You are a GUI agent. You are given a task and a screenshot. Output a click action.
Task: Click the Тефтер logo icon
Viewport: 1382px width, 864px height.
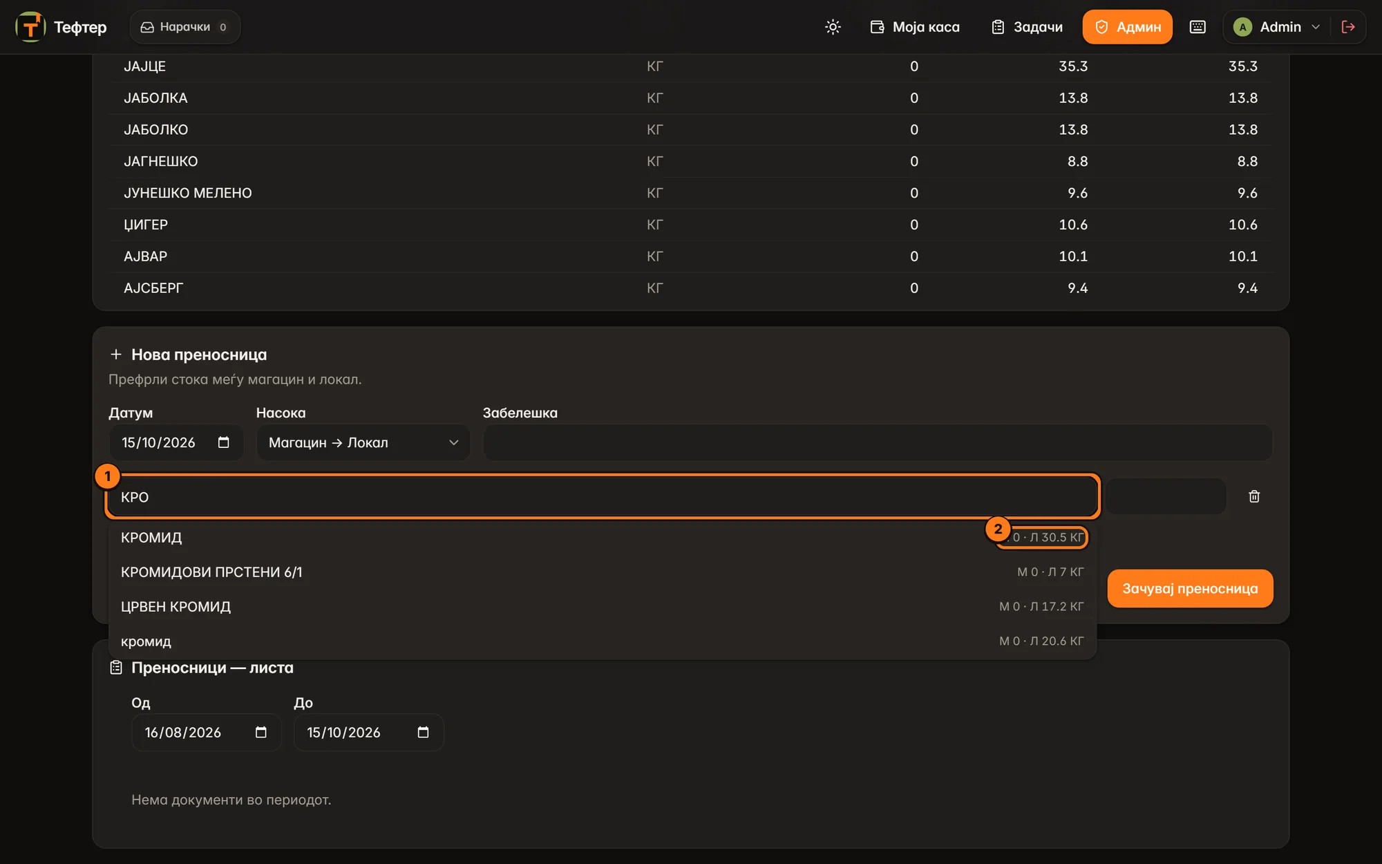click(x=30, y=27)
